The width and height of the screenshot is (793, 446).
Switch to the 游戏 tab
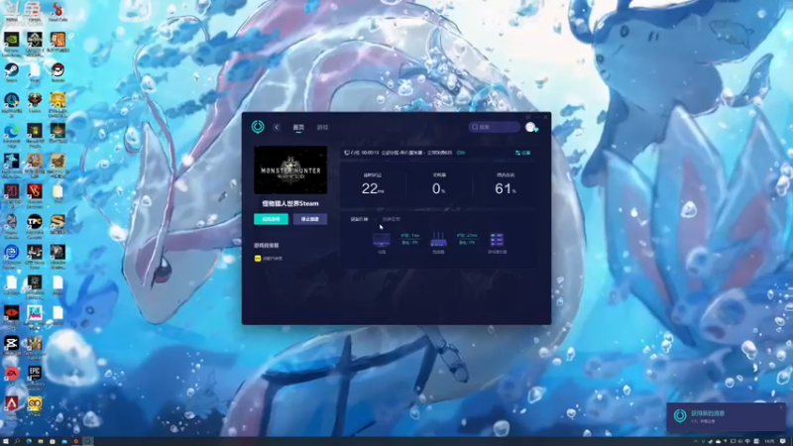pos(322,127)
